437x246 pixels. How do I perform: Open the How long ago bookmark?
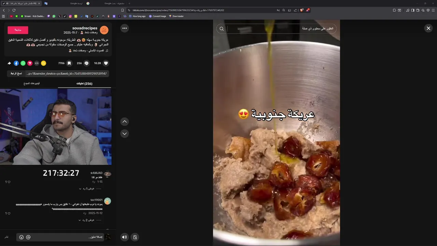pyautogui.click(x=137, y=16)
